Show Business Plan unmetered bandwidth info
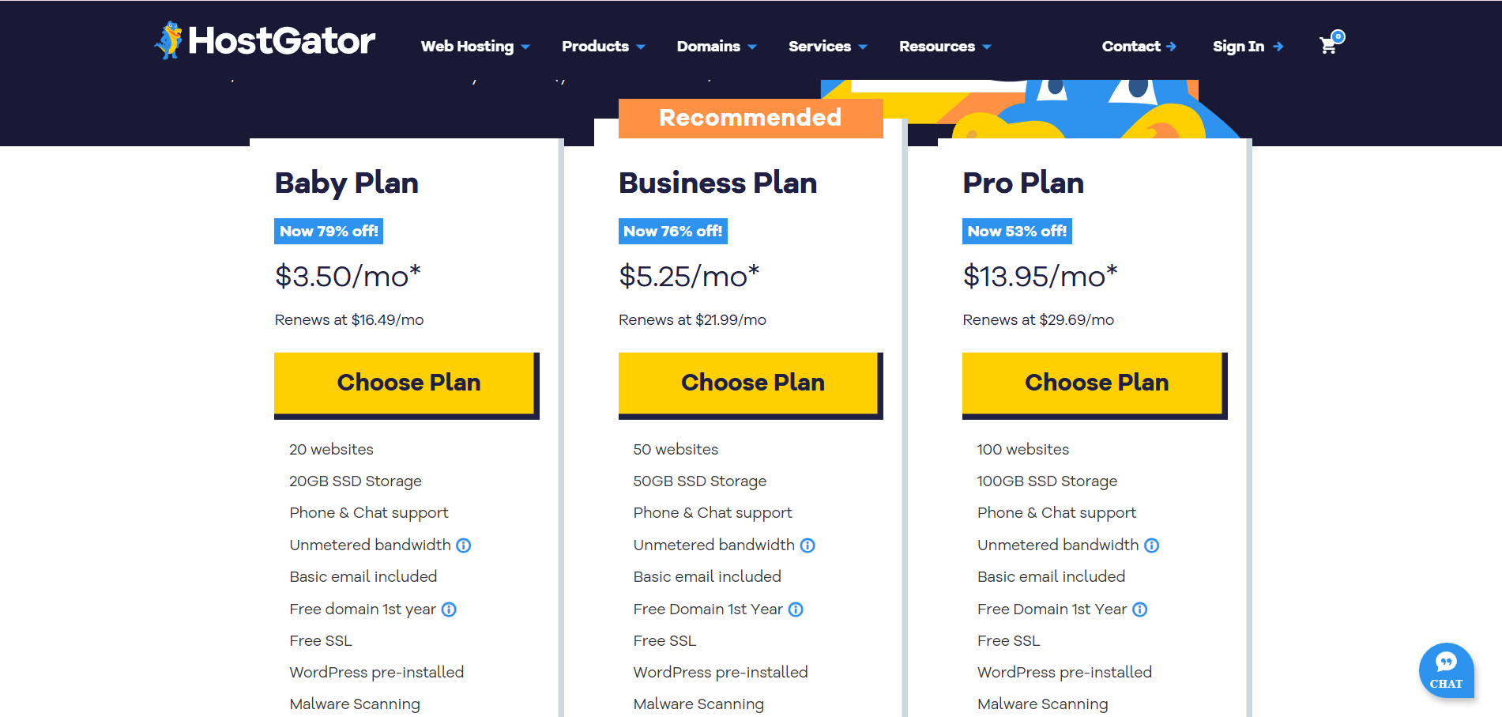1502x717 pixels. [x=807, y=545]
